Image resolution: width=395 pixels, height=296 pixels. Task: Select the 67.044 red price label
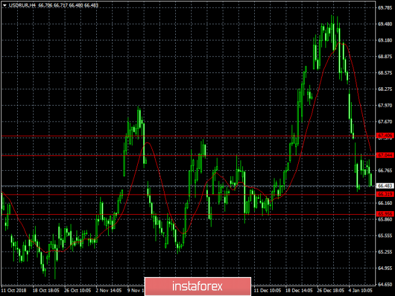[385, 155]
